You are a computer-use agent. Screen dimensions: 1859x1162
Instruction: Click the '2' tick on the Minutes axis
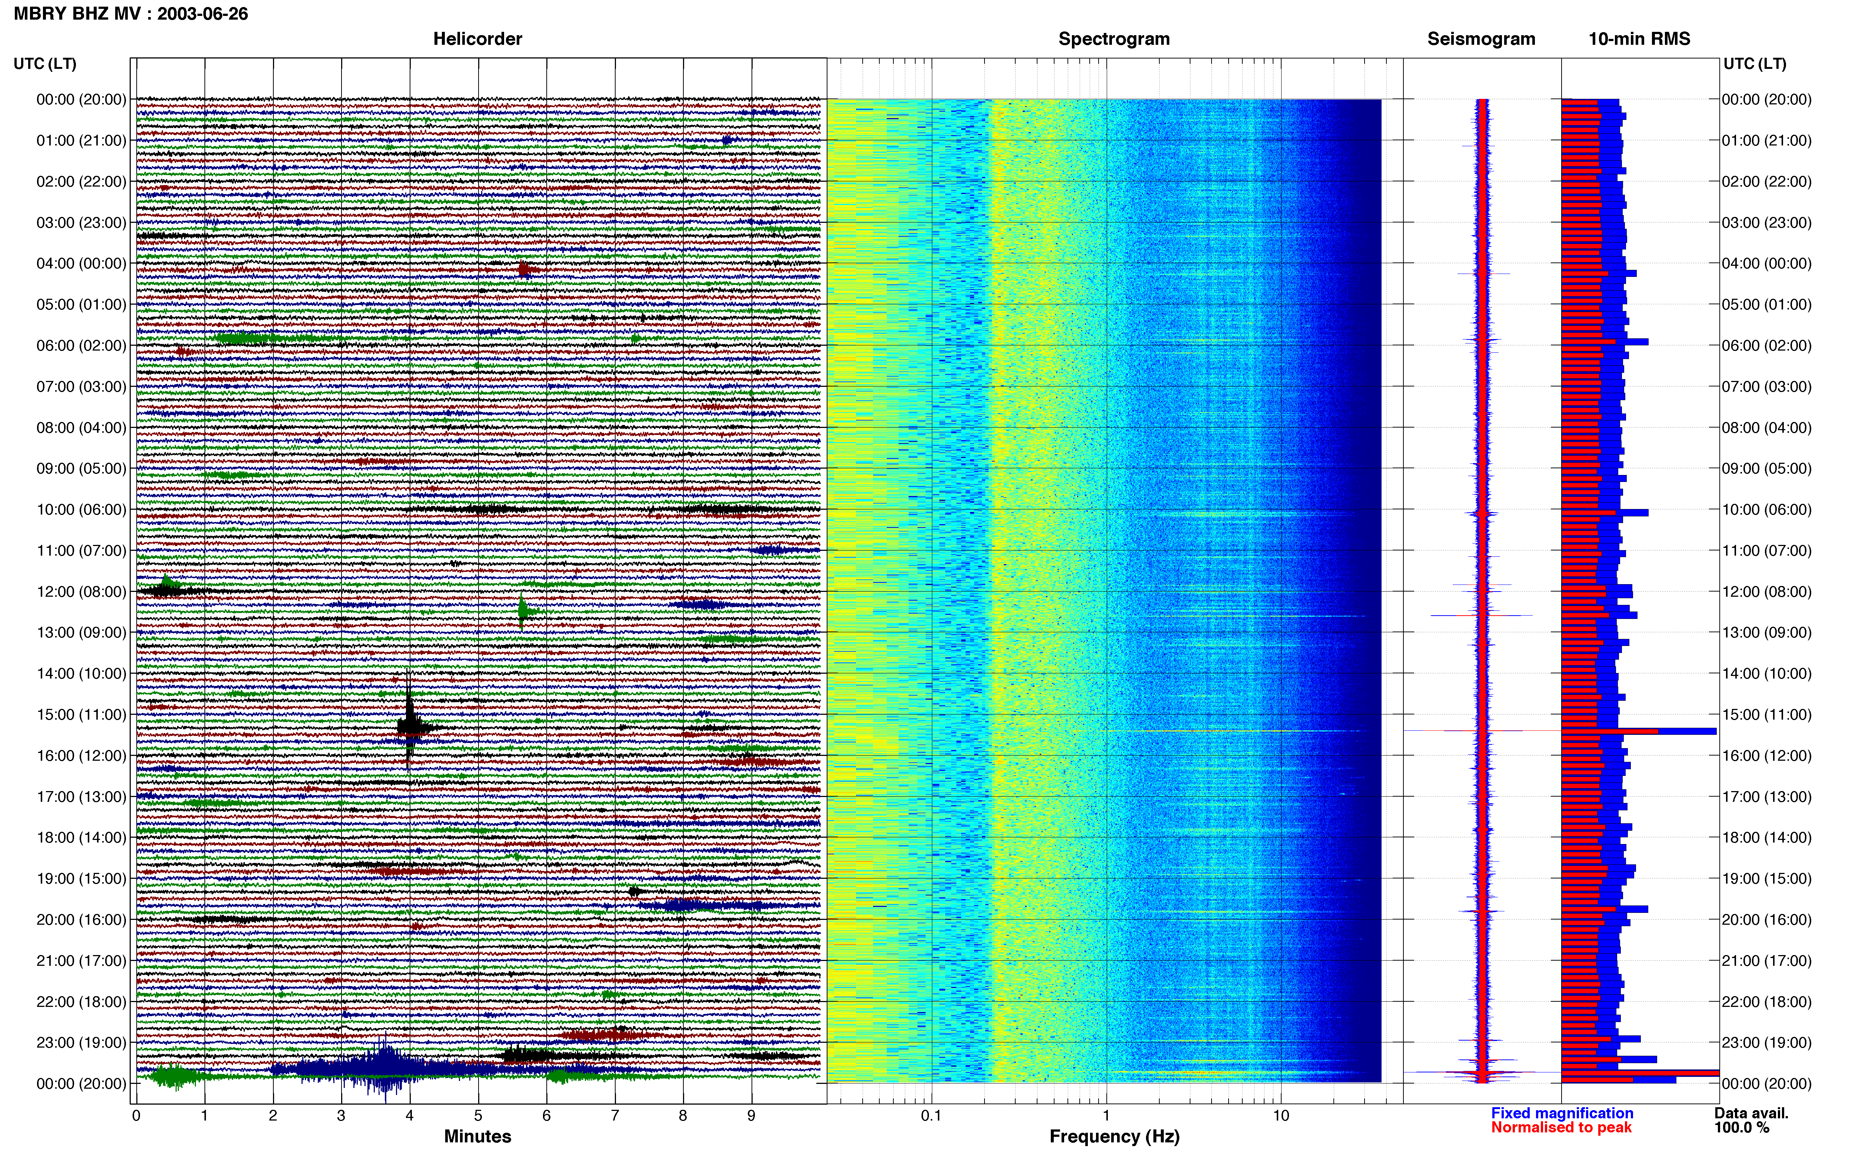[273, 1115]
